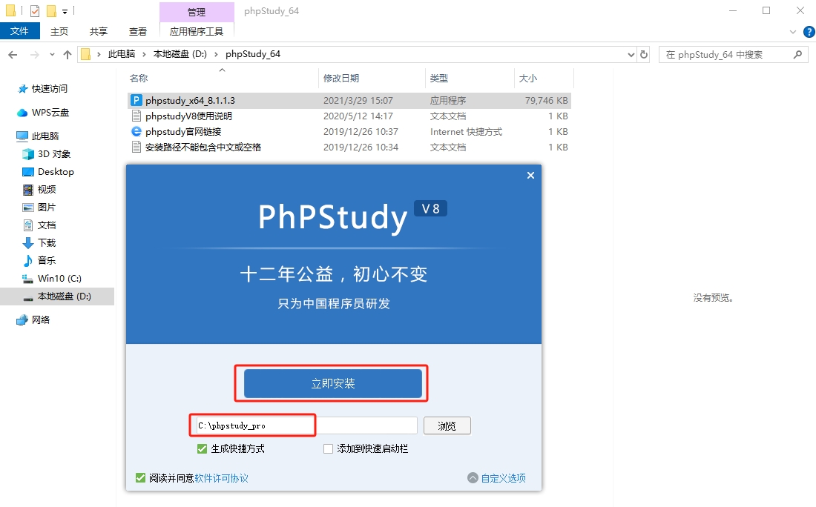The height and width of the screenshot is (507, 816).
Task: Switch to the 主页 ribbon tab
Action: tap(59, 32)
